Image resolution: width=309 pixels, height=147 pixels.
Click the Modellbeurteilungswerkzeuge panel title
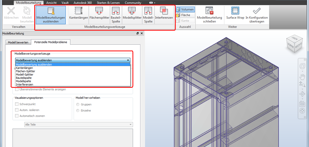(105, 27)
